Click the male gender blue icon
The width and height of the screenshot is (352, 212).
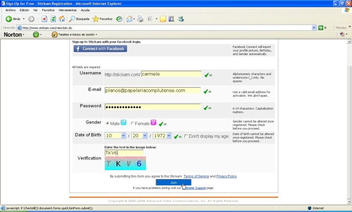123,122
